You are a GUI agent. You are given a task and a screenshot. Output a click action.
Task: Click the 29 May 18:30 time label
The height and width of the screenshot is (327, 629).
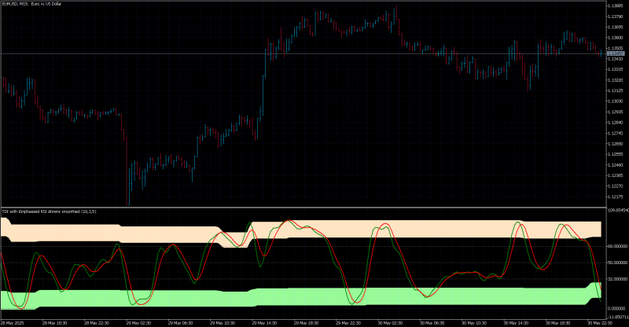tap(306, 323)
